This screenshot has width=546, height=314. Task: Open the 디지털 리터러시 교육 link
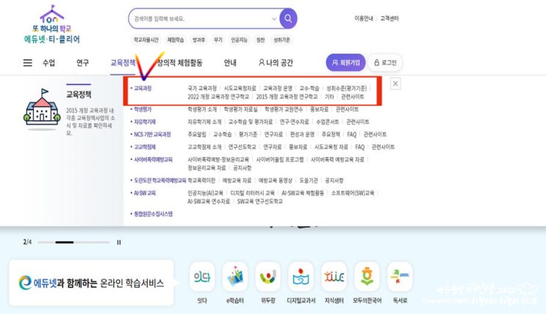pyautogui.click(x=252, y=193)
